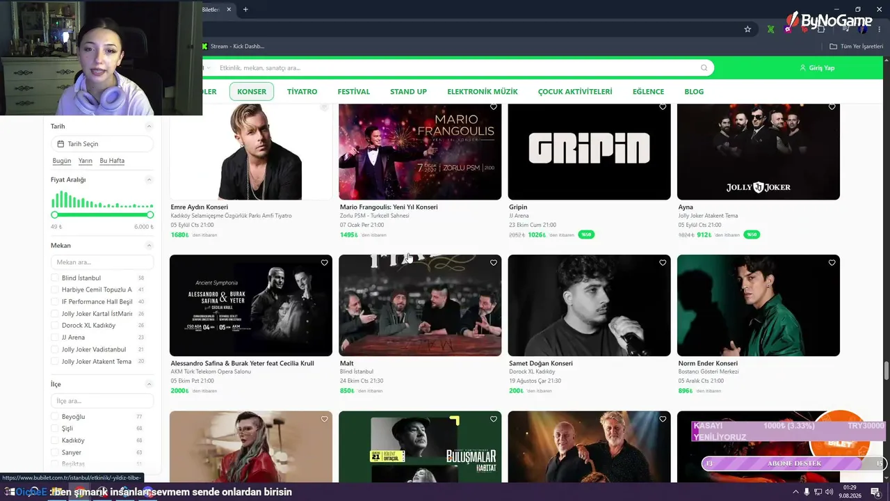Open network settings from the system tray
Viewport: 890px width, 501px height.
(x=818, y=492)
